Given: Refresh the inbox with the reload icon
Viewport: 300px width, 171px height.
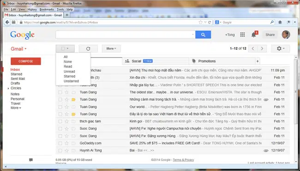Looking at the screenshot, I should (88, 49).
